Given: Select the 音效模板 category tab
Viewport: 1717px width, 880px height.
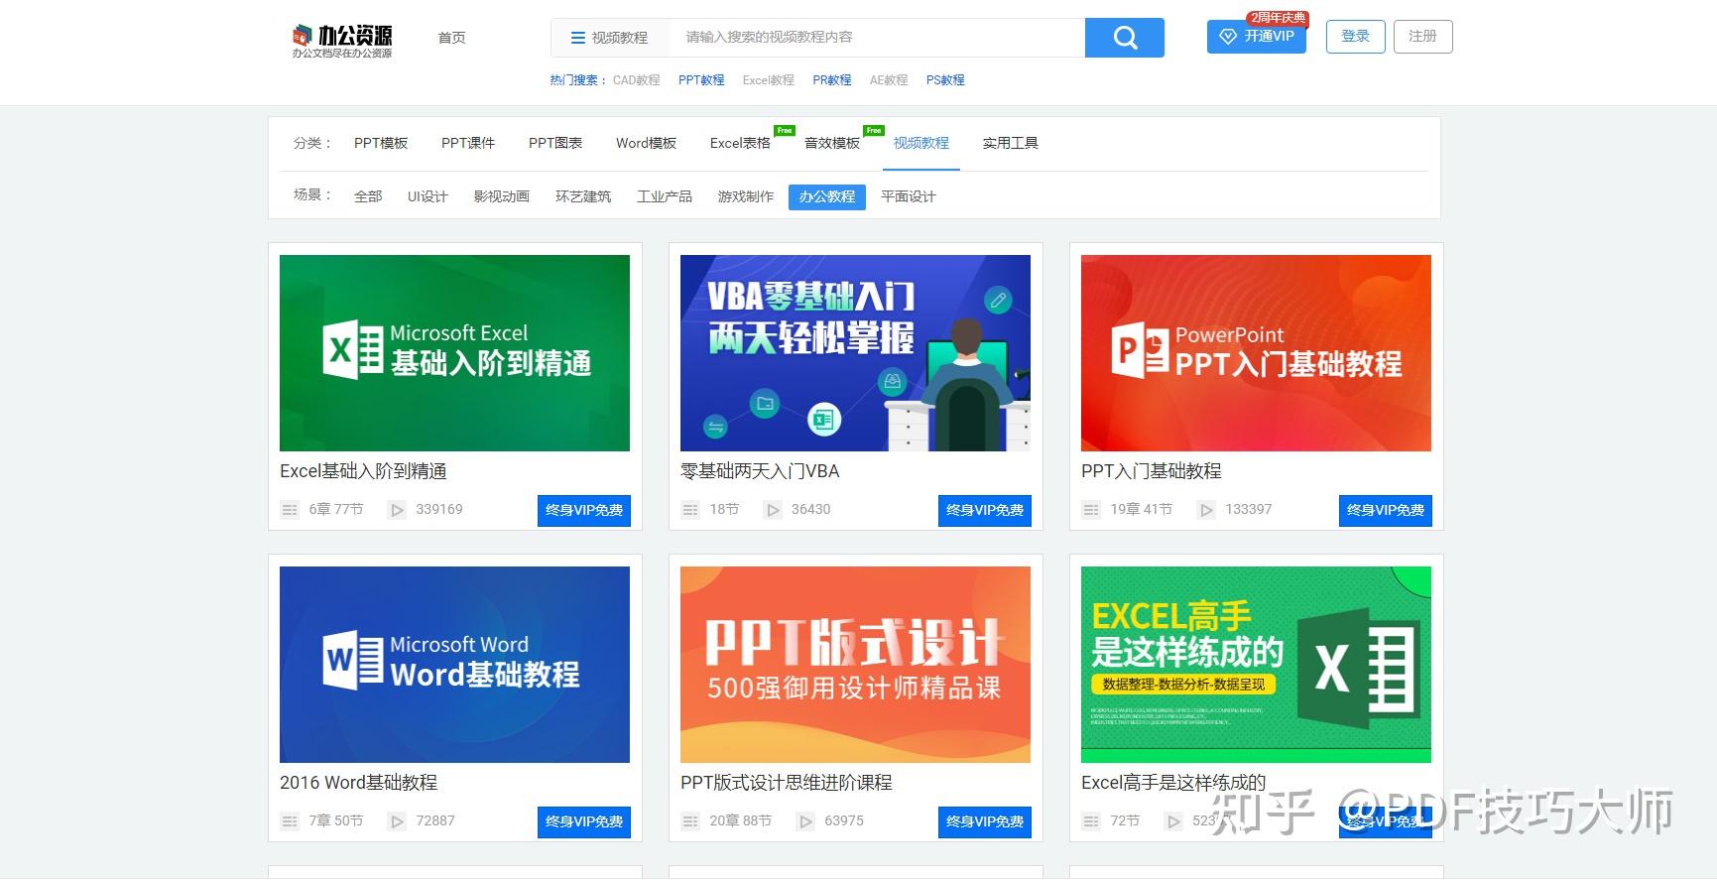Looking at the screenshot, I should click(832, 143).
